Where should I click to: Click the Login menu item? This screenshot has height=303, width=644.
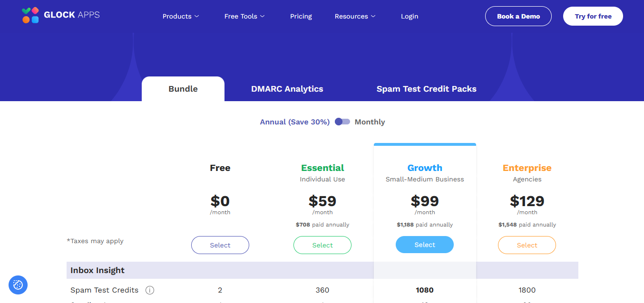(x=410, y=16)
